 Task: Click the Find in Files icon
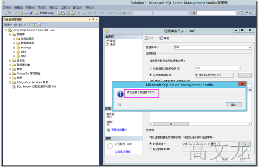click(193, 13)
